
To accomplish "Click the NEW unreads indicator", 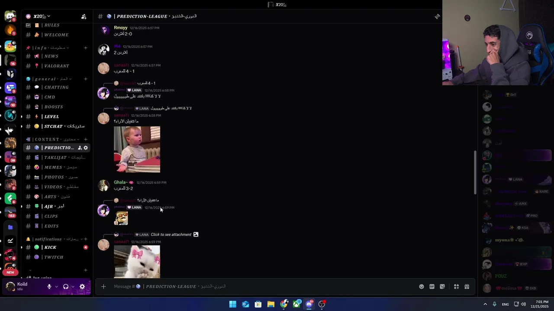I will click(10, 273).
